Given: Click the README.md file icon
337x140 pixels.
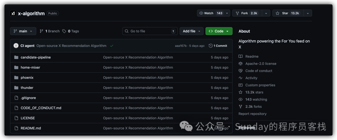Looking at the screenshot, I should (16, 128).
